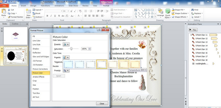
Task: Toggle text Shadow formatting
Action: pyautogui.click(x=59, y=16)
